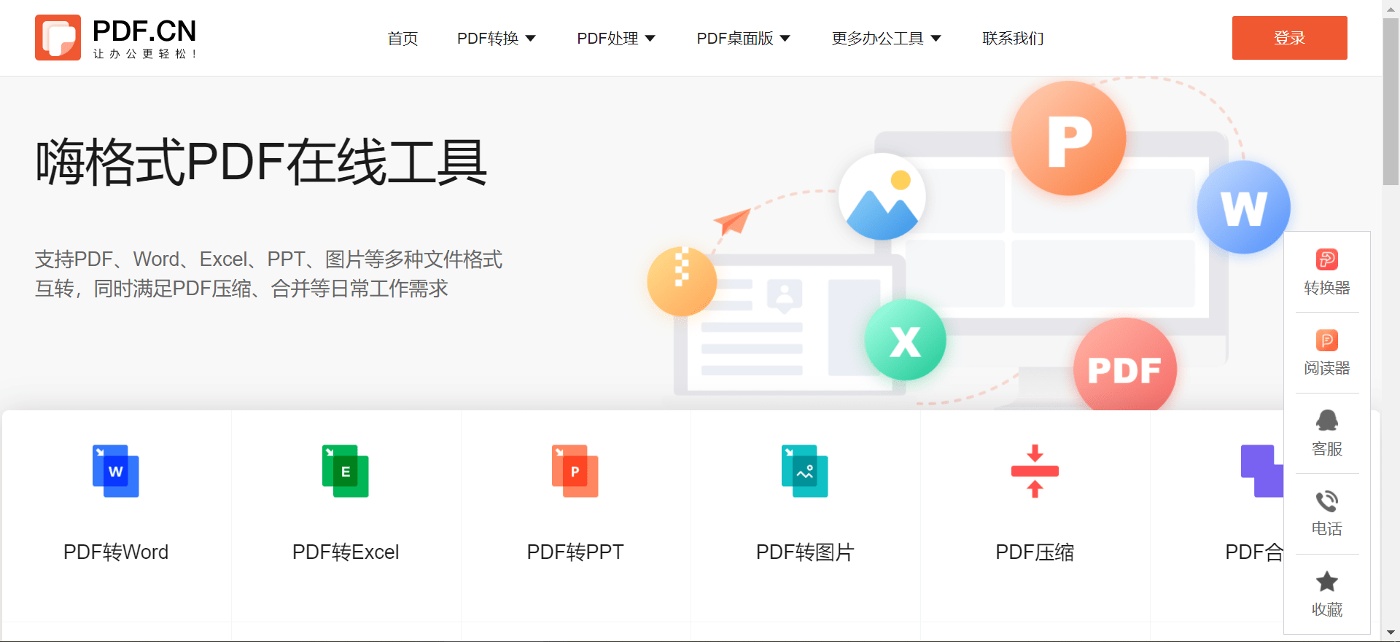
Task: Click the red PDF bubble
Action: point(1125,364)
